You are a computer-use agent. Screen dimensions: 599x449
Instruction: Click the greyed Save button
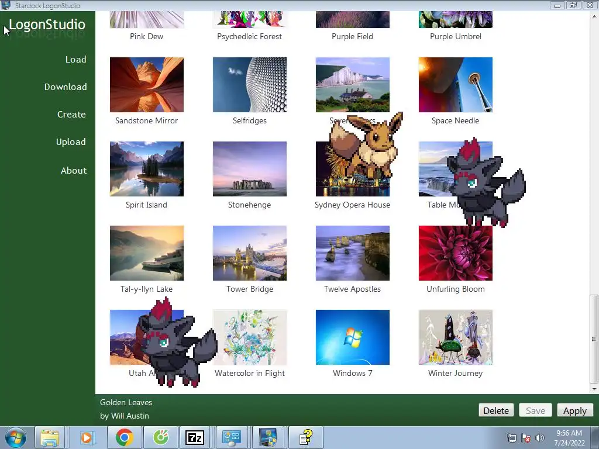(x=535, y=410)
